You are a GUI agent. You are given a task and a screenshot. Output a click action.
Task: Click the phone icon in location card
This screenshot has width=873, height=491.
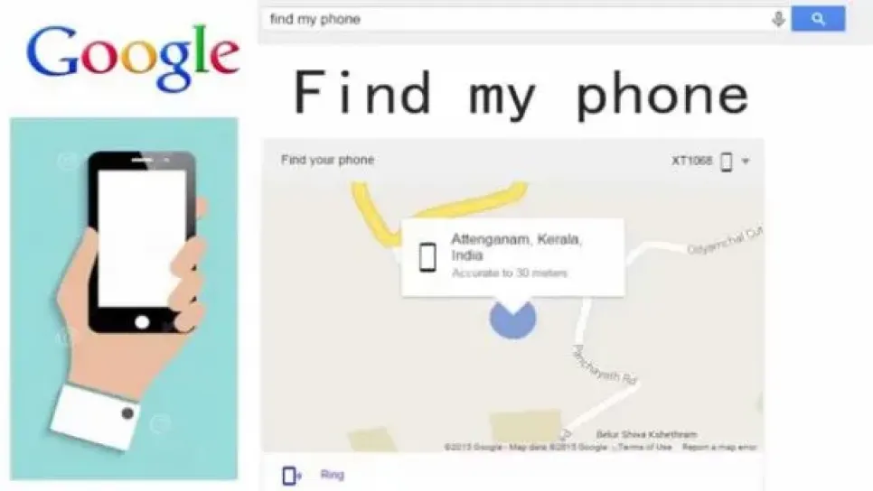[x=427, y=257]
